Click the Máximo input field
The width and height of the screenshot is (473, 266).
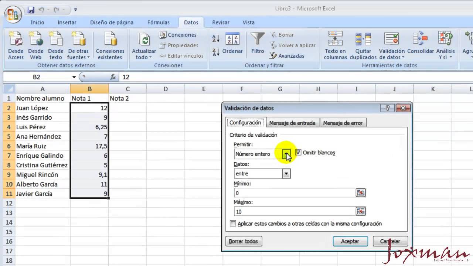[295, 212]
